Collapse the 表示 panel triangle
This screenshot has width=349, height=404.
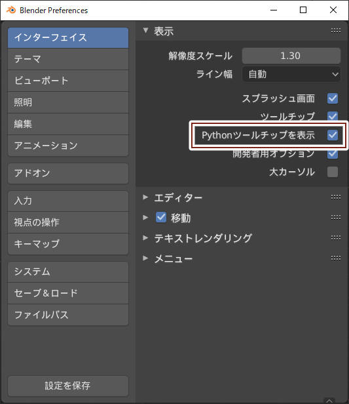(x=145, y=31)
